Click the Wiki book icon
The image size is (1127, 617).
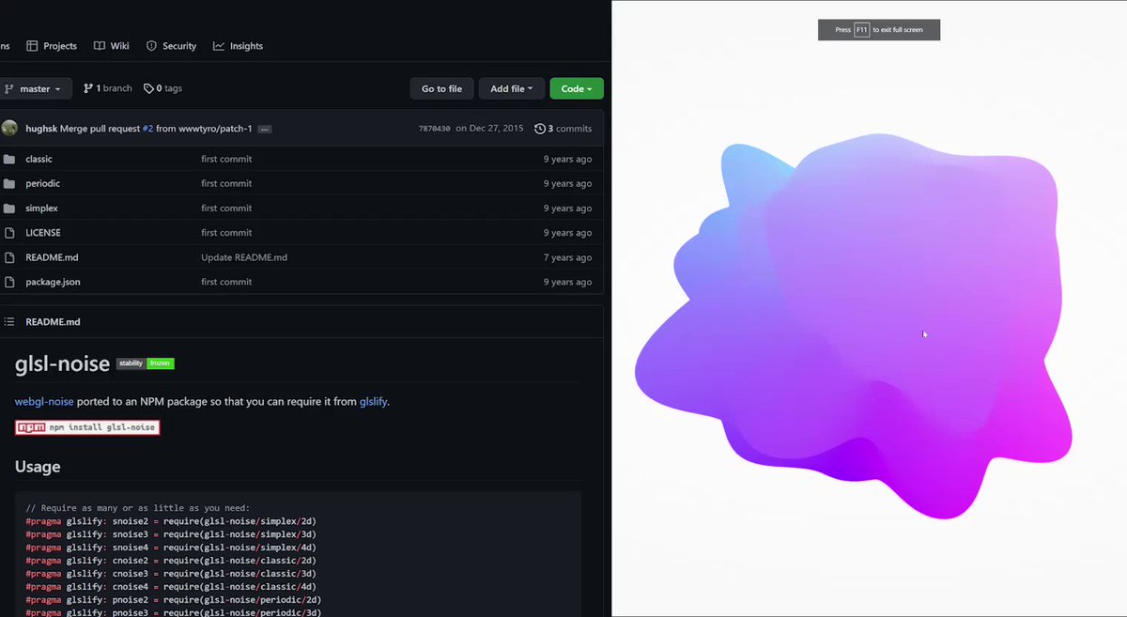(99, 46)
